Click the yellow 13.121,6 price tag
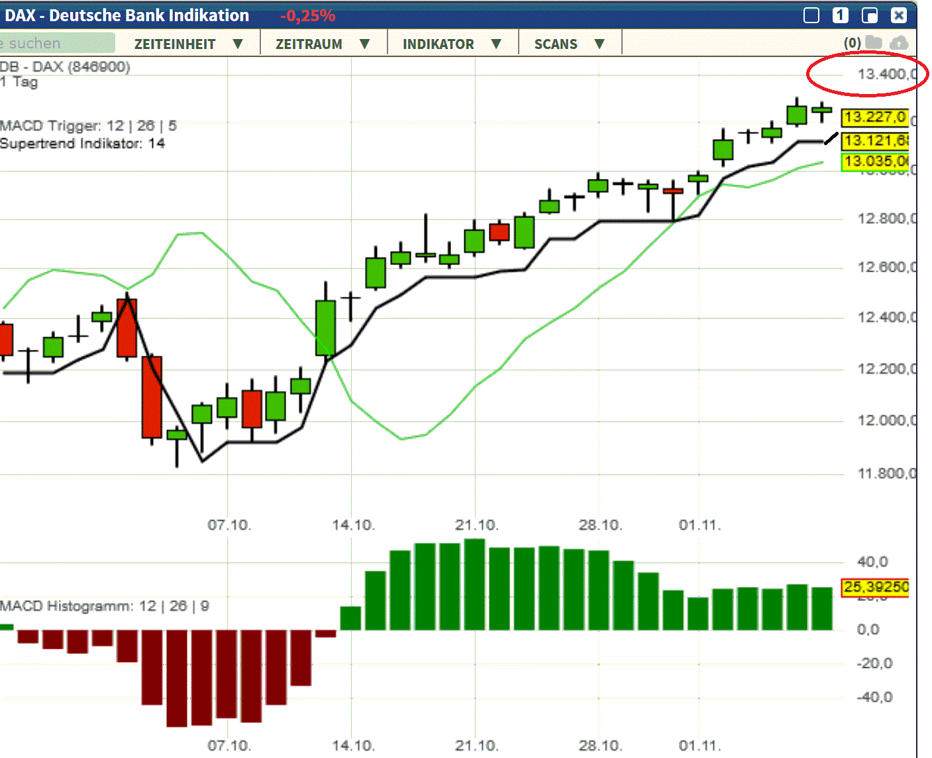Image resolution: width=932 pixels, height=758 pixels. (875, 140)
